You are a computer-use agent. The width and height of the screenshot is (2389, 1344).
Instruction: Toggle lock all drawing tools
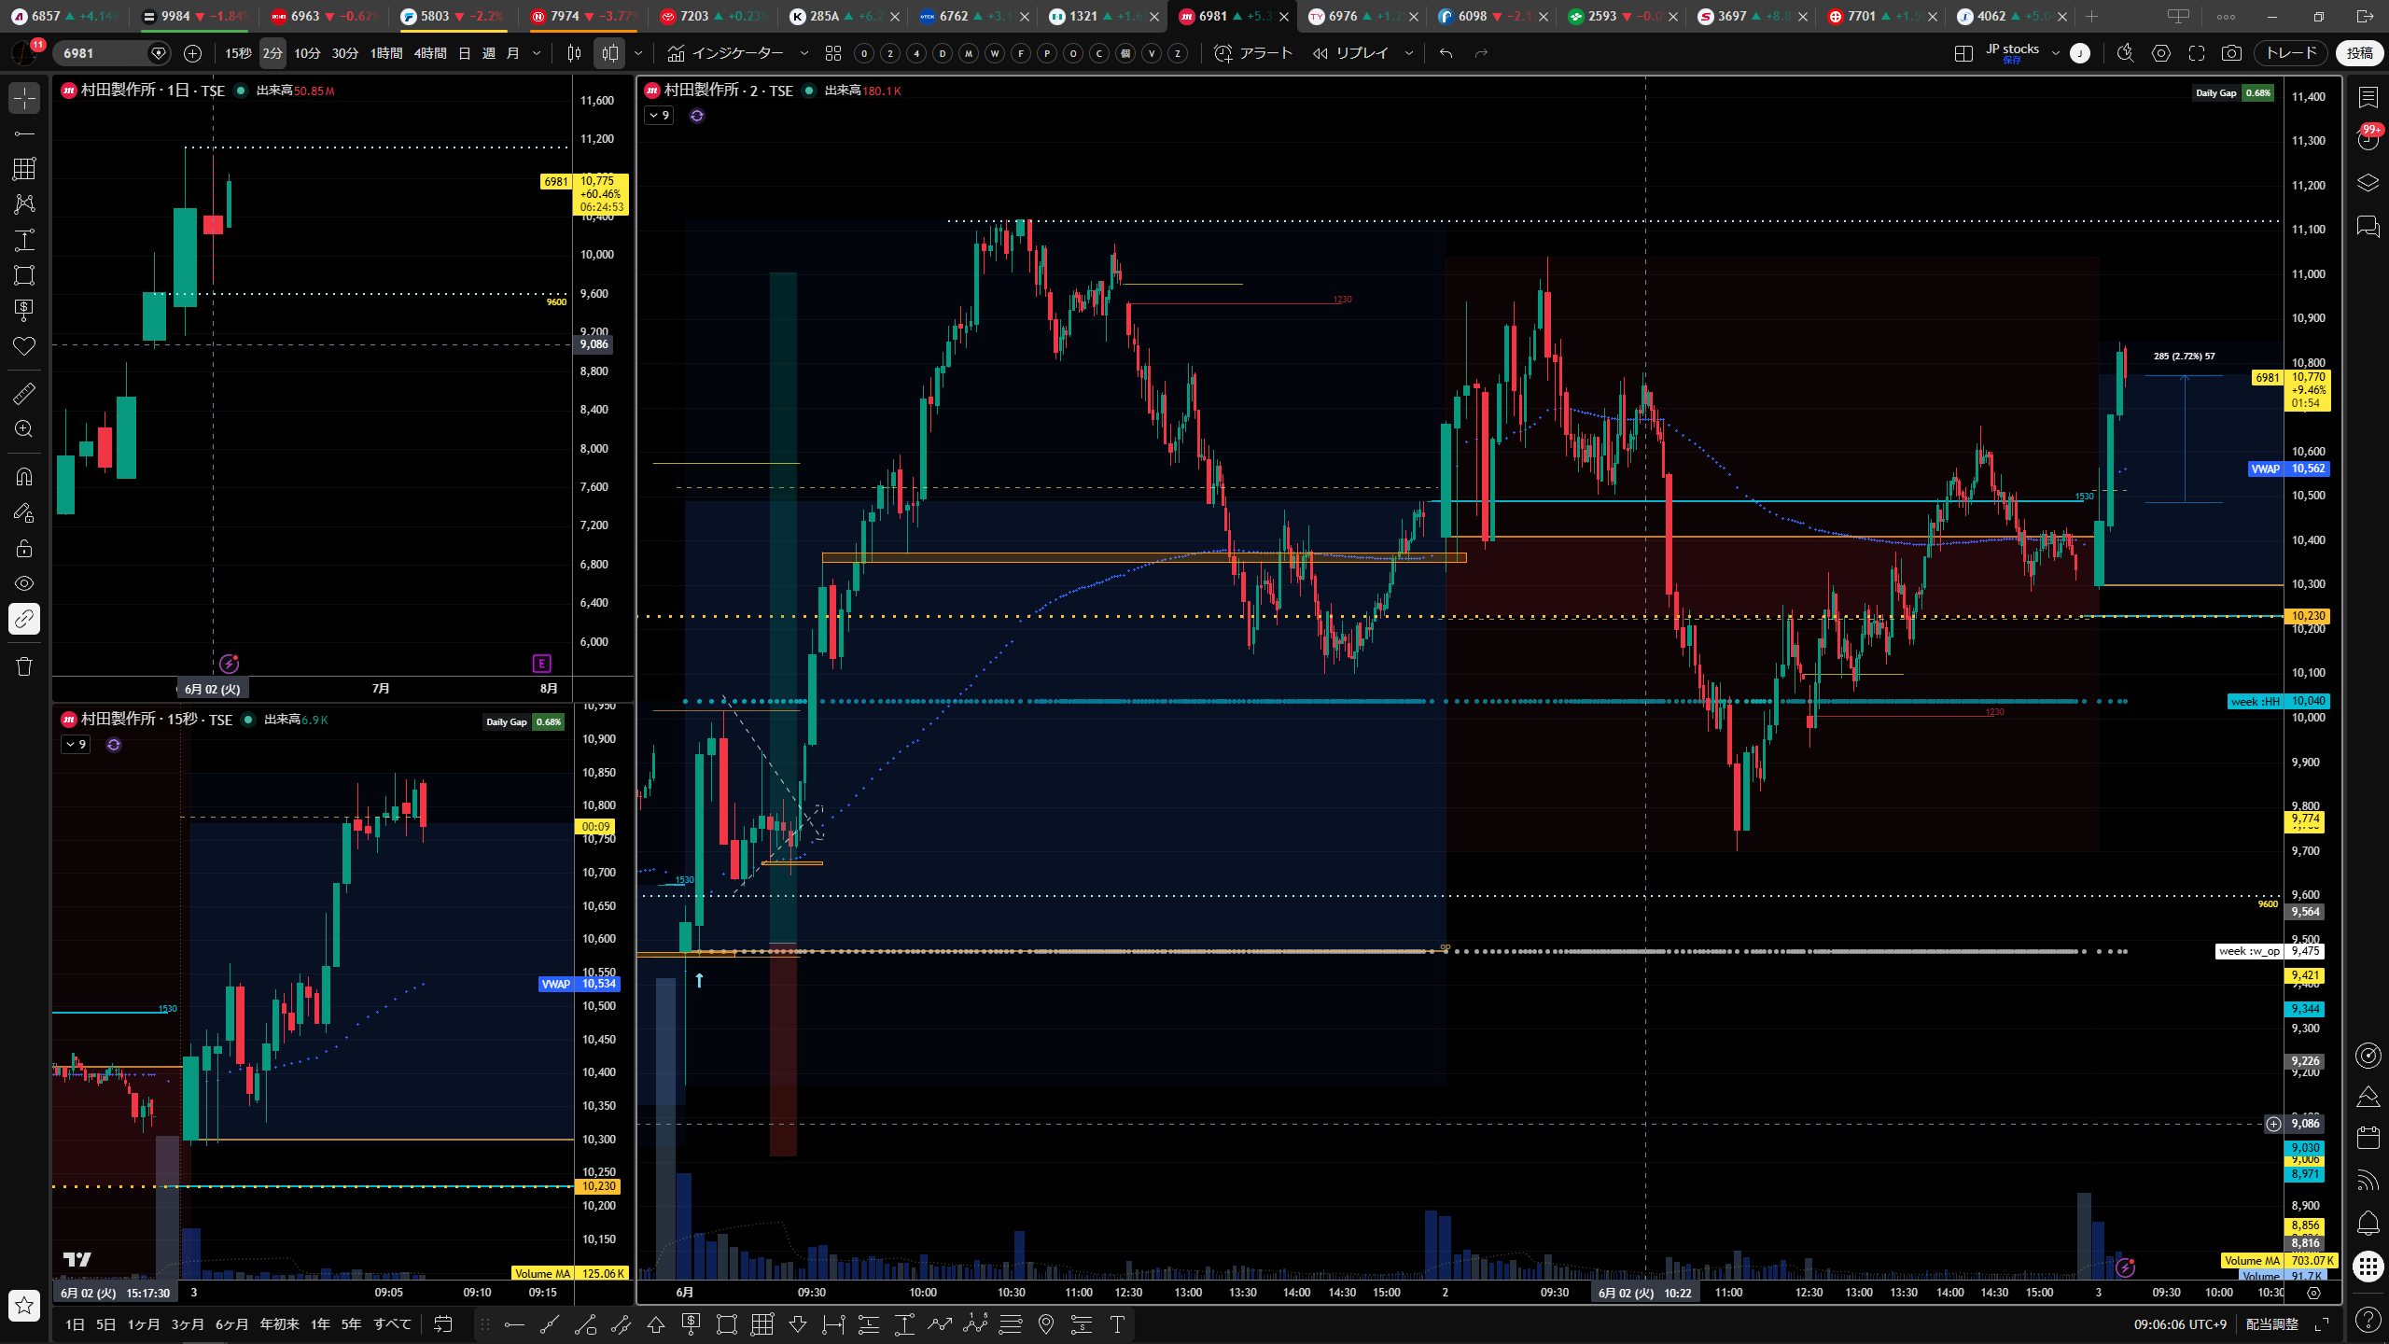(x=24, y=548)
